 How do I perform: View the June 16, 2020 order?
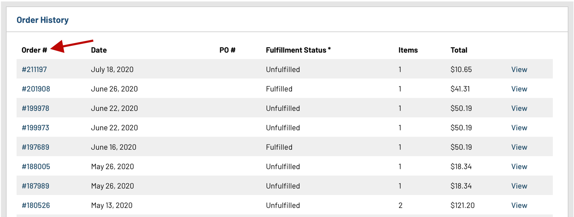(x=519, y=147)
